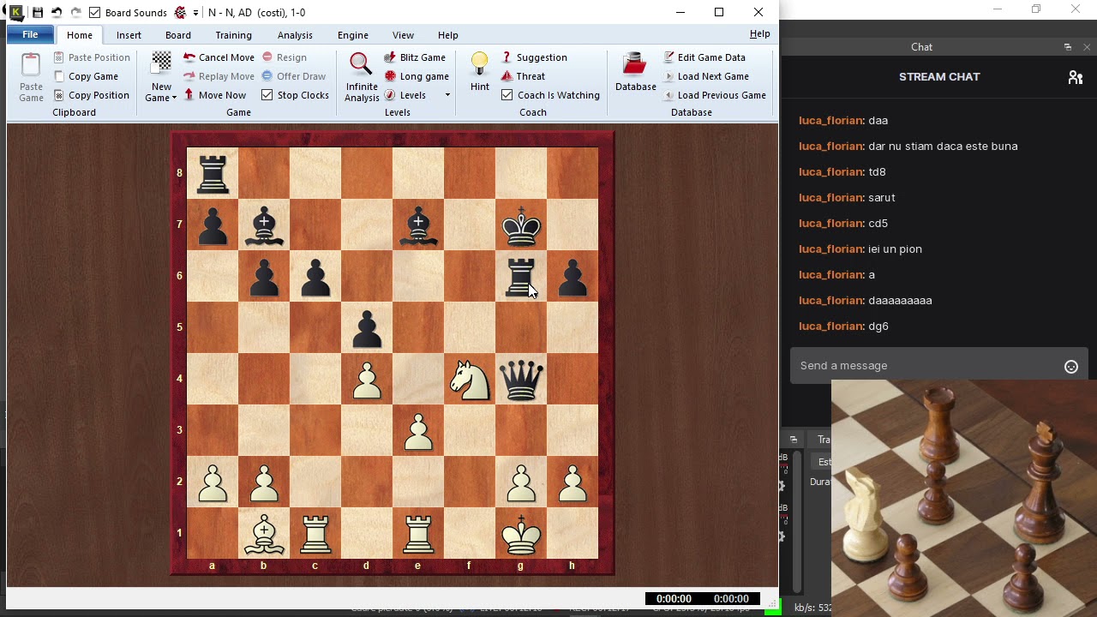Image resolution: width=1097 pixels, height=617 pixels.
Task: Select the black queen on g4
Action: coord(521,379)
